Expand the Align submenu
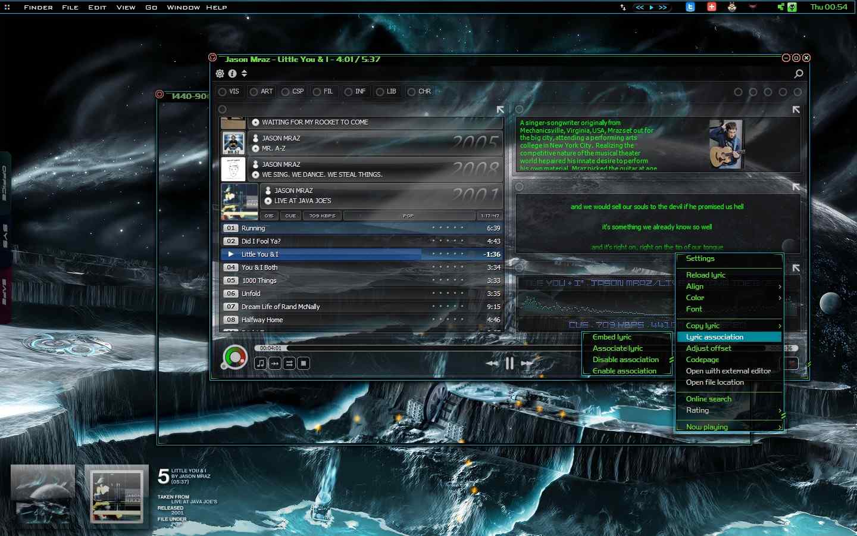Screen dimensions: 857x536 [730, 286]
